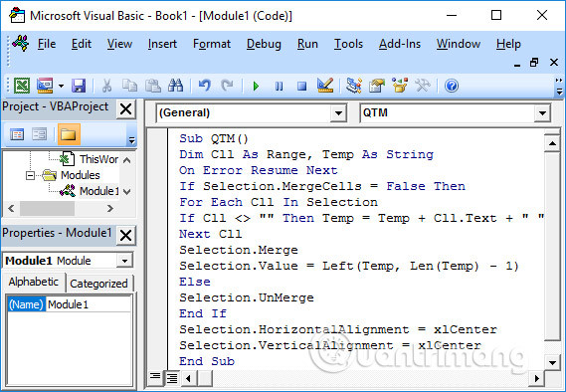Toggle Folders icon in Project pane
This screenshot has height=392, width=566.
(69, 134)
